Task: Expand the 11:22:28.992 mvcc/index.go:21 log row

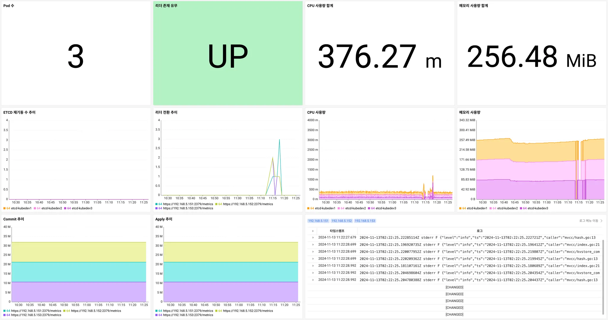Action: coord(313,266)
